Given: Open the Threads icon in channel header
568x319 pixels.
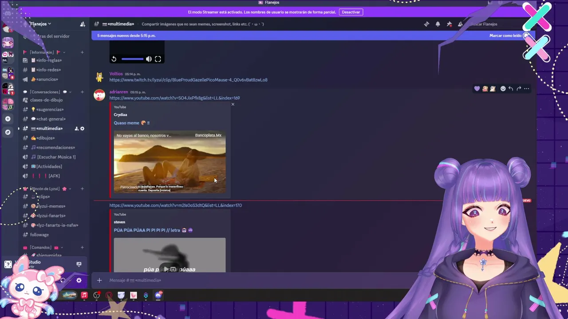Looking at the screenshot, I should pos(426,24).
